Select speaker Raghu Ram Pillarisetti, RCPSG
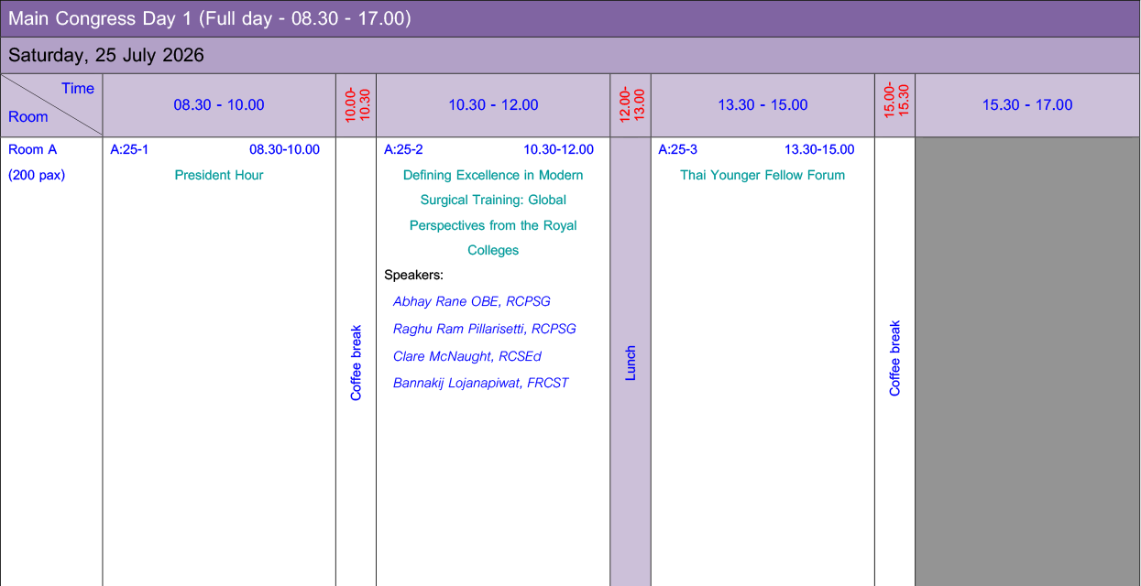Screen dimensions: 1141x586 pos(484,329)
